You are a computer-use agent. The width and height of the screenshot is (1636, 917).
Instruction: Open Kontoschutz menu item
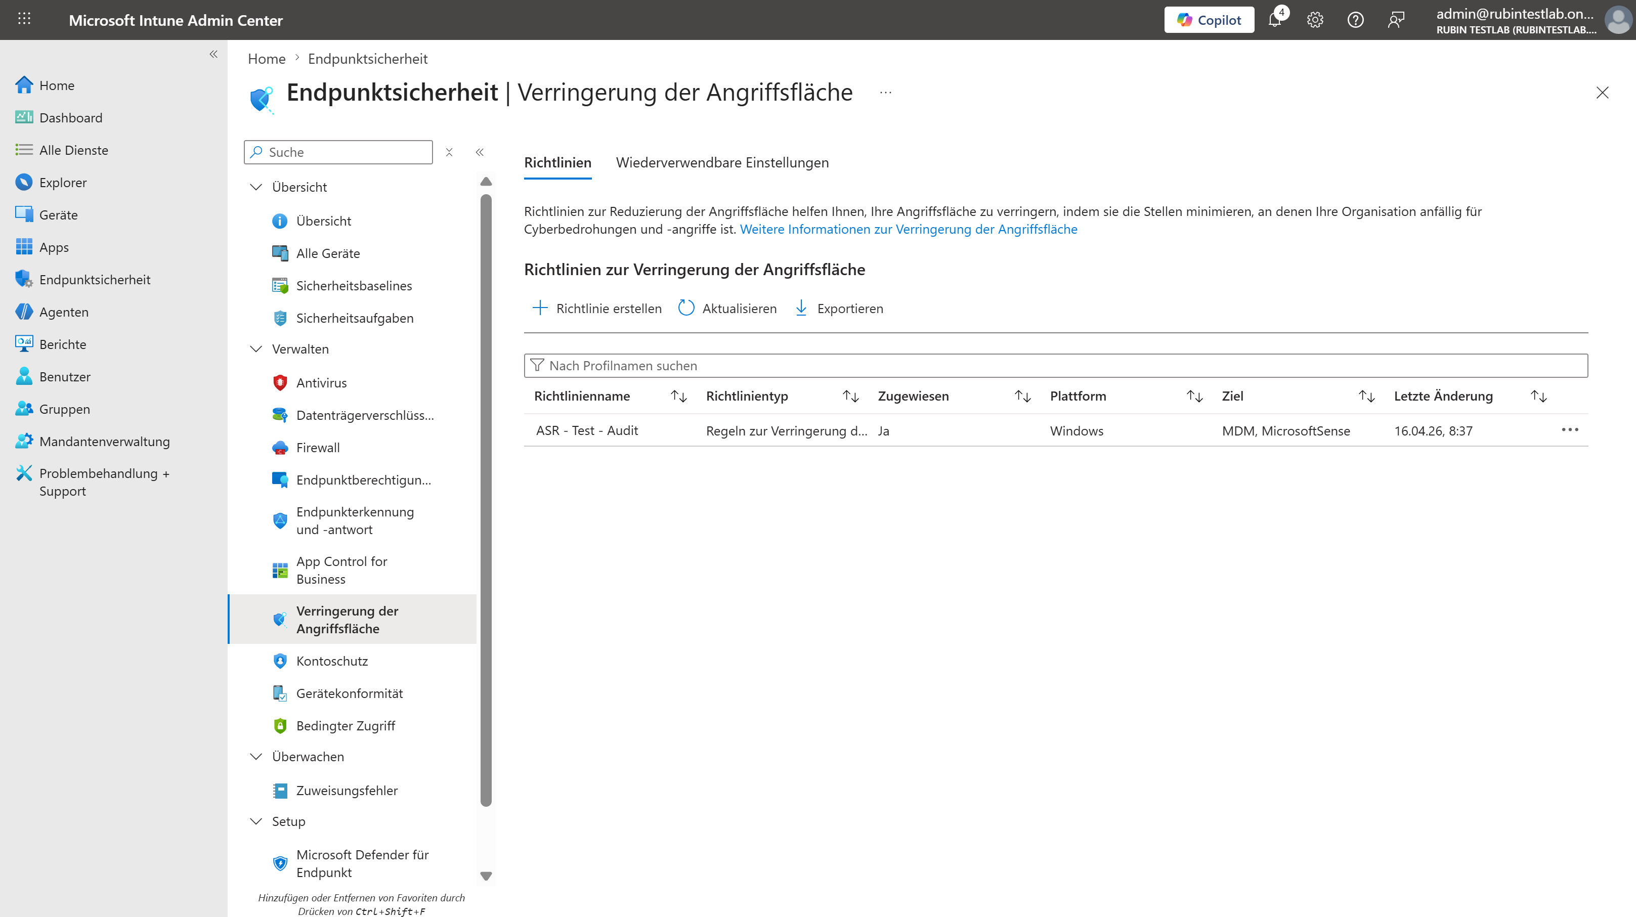[331, 661]
